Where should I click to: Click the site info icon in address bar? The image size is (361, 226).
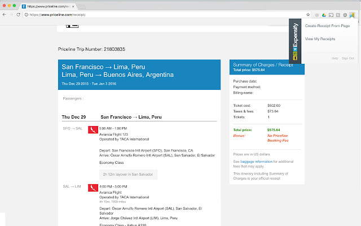27,15
